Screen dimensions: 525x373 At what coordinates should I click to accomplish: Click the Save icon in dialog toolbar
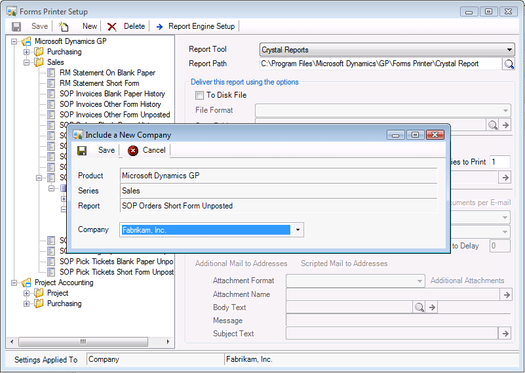coord(83,151)
